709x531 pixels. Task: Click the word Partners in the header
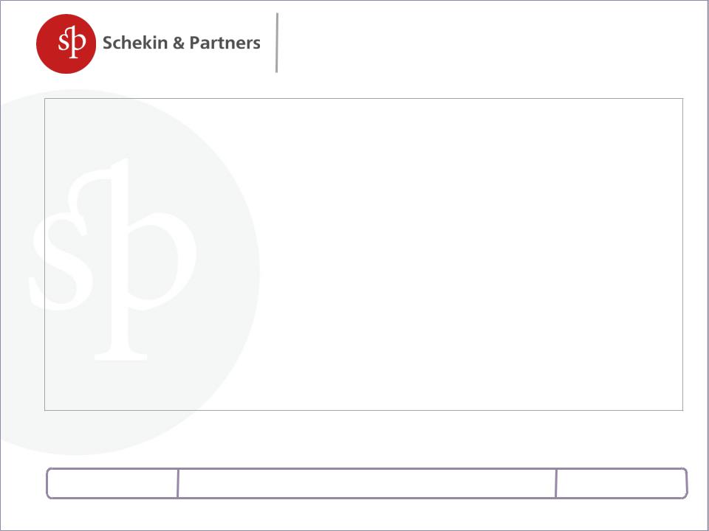225,43
